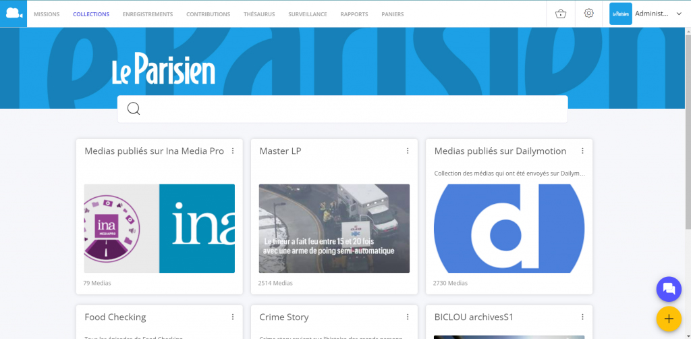
Task: Open the basket icon in header
Action: pyautogui.click(x=561, y=14)
